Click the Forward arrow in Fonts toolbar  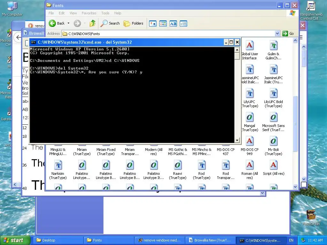[x=77, y=23]
